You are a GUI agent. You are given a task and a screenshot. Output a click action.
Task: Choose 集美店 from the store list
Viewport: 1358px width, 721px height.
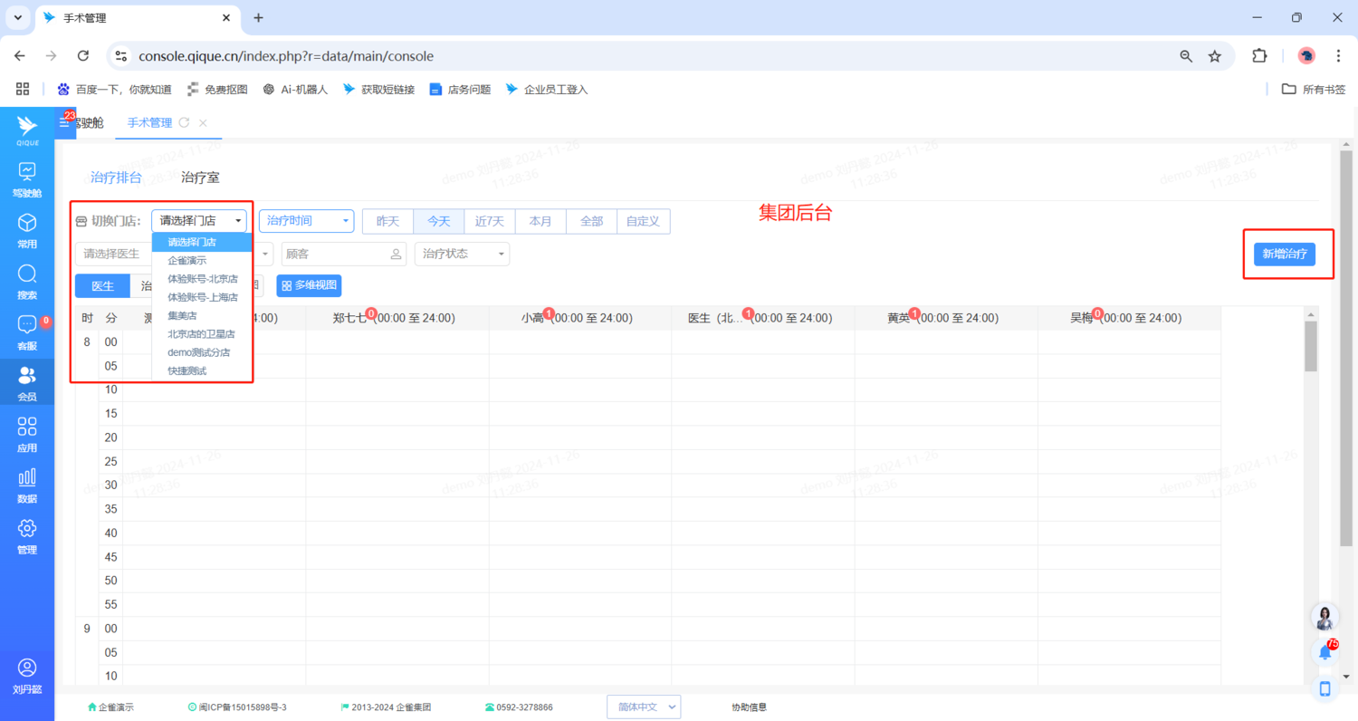182,315
